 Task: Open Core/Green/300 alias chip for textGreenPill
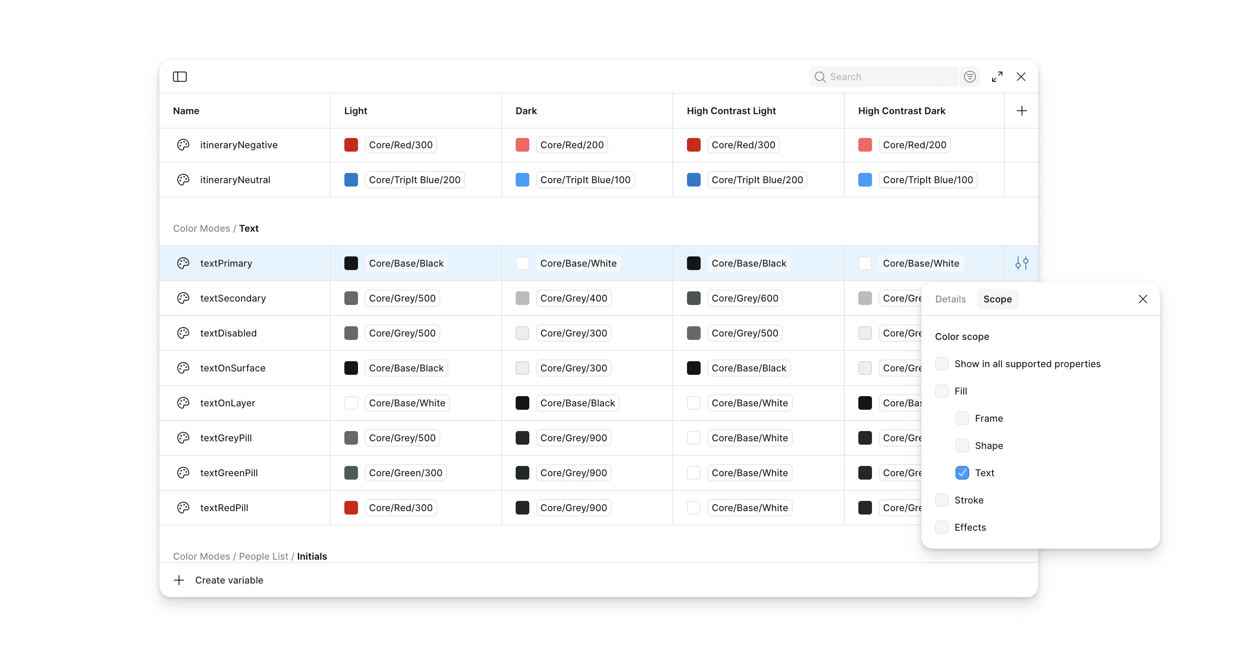click(x=405, y=472)
